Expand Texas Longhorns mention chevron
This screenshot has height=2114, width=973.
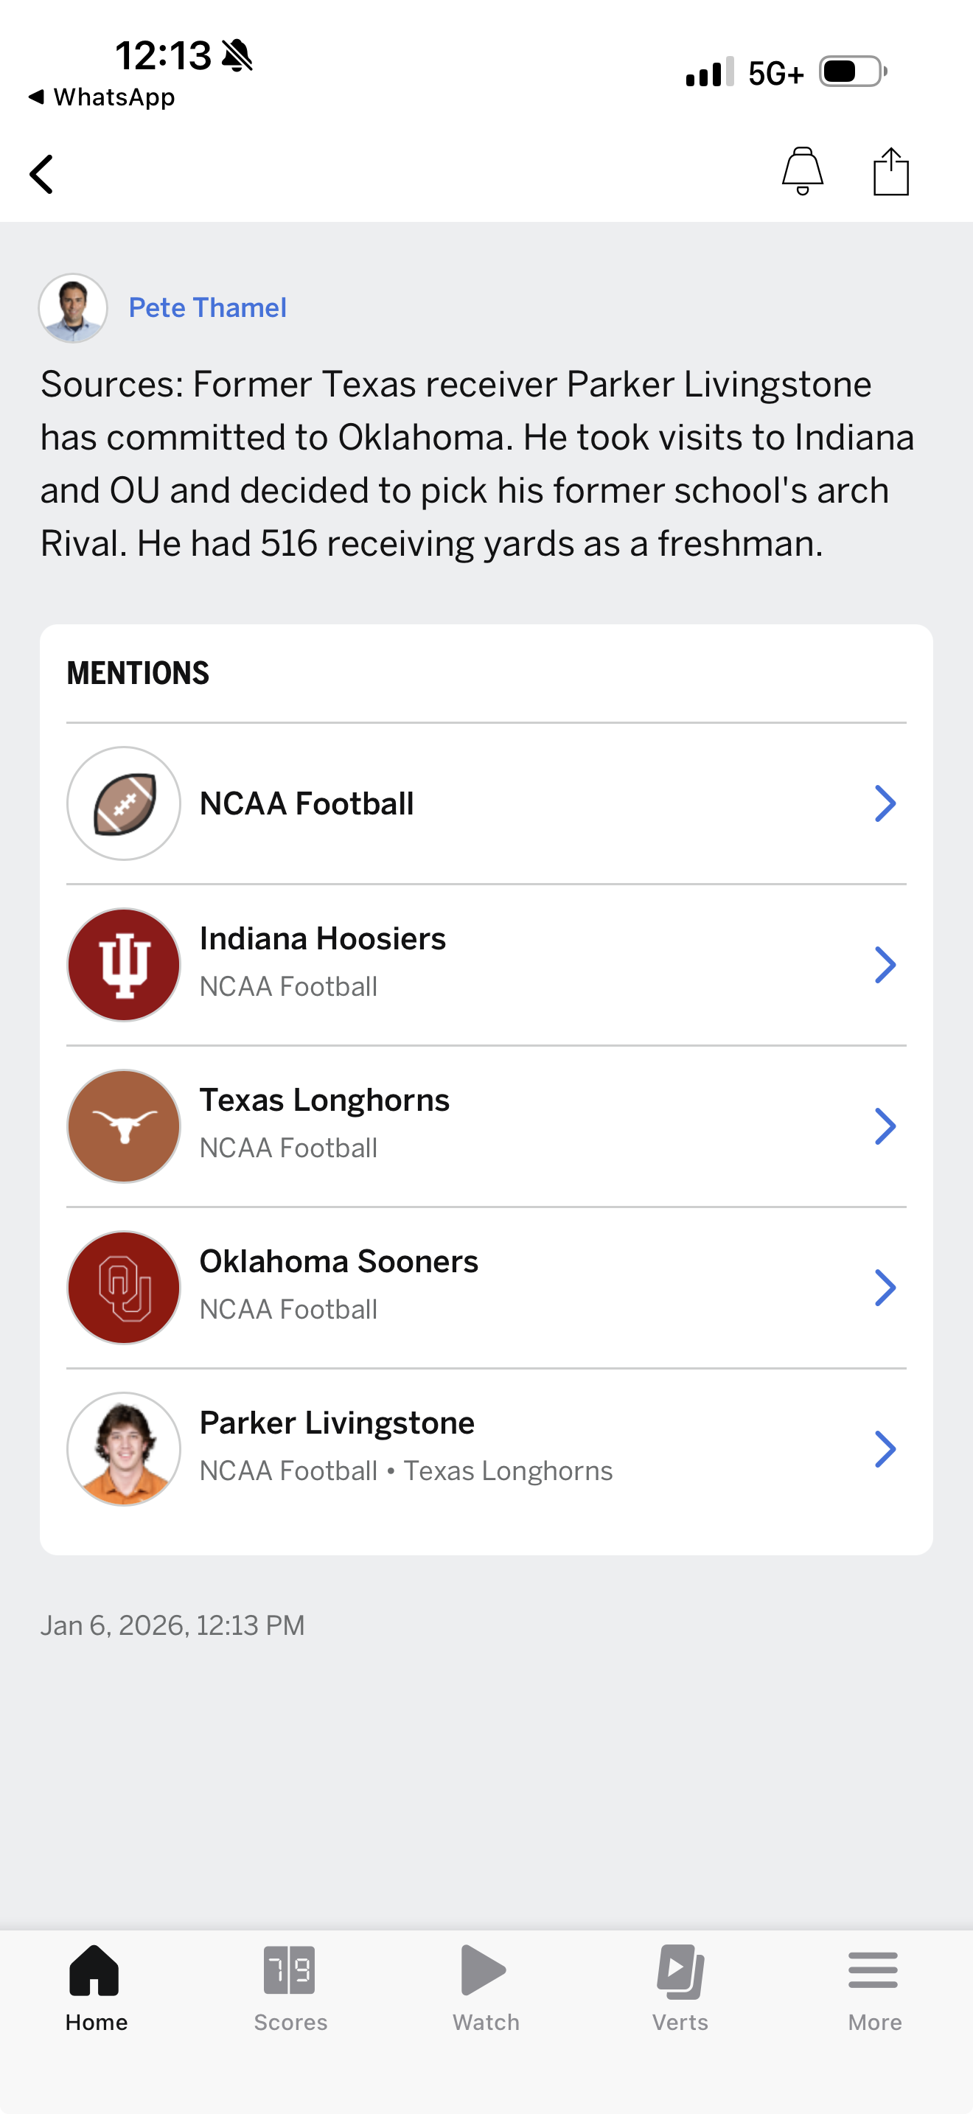[x=885, y=1126]
